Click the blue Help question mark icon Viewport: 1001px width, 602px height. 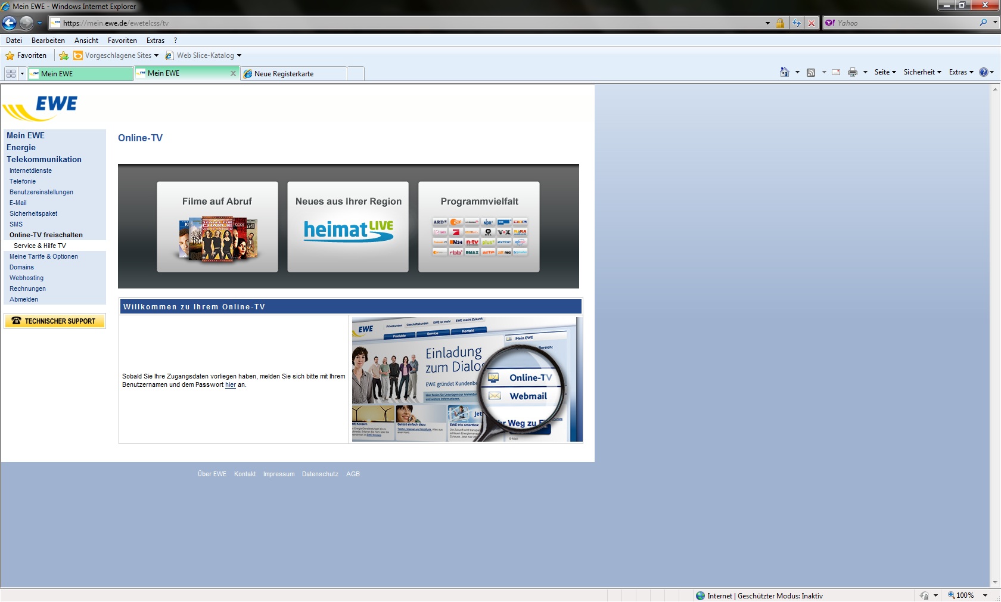click(984, 72)
